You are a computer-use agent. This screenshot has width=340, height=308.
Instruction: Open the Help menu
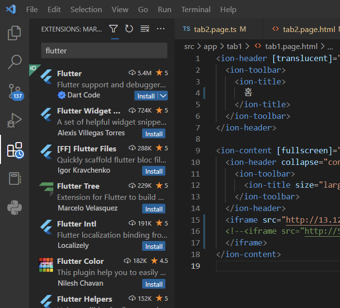[228, 10]
